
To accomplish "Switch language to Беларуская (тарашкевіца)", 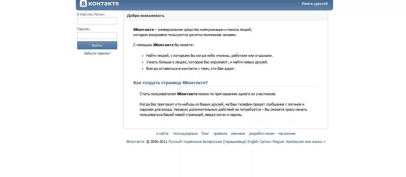I will click(224, 142).
